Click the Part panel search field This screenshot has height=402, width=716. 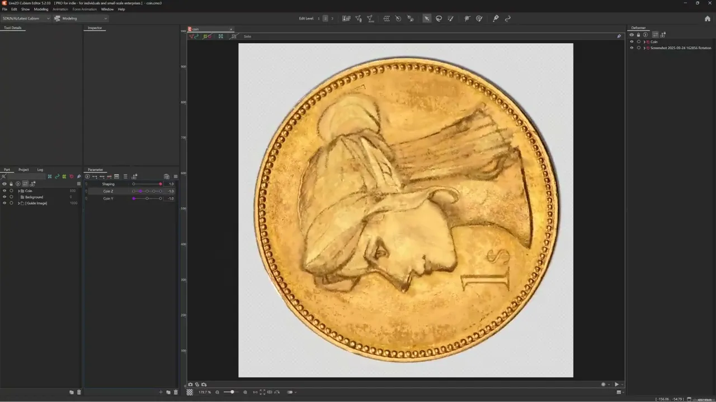click(x=25, y=176)
